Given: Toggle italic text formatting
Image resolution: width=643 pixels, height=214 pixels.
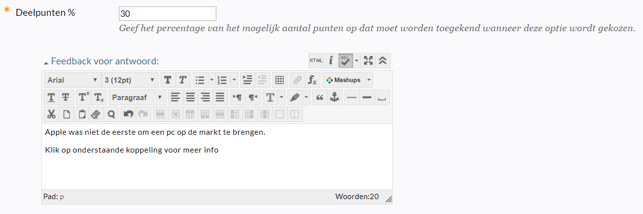Looking at the screenshot, I should coord(183,80).
